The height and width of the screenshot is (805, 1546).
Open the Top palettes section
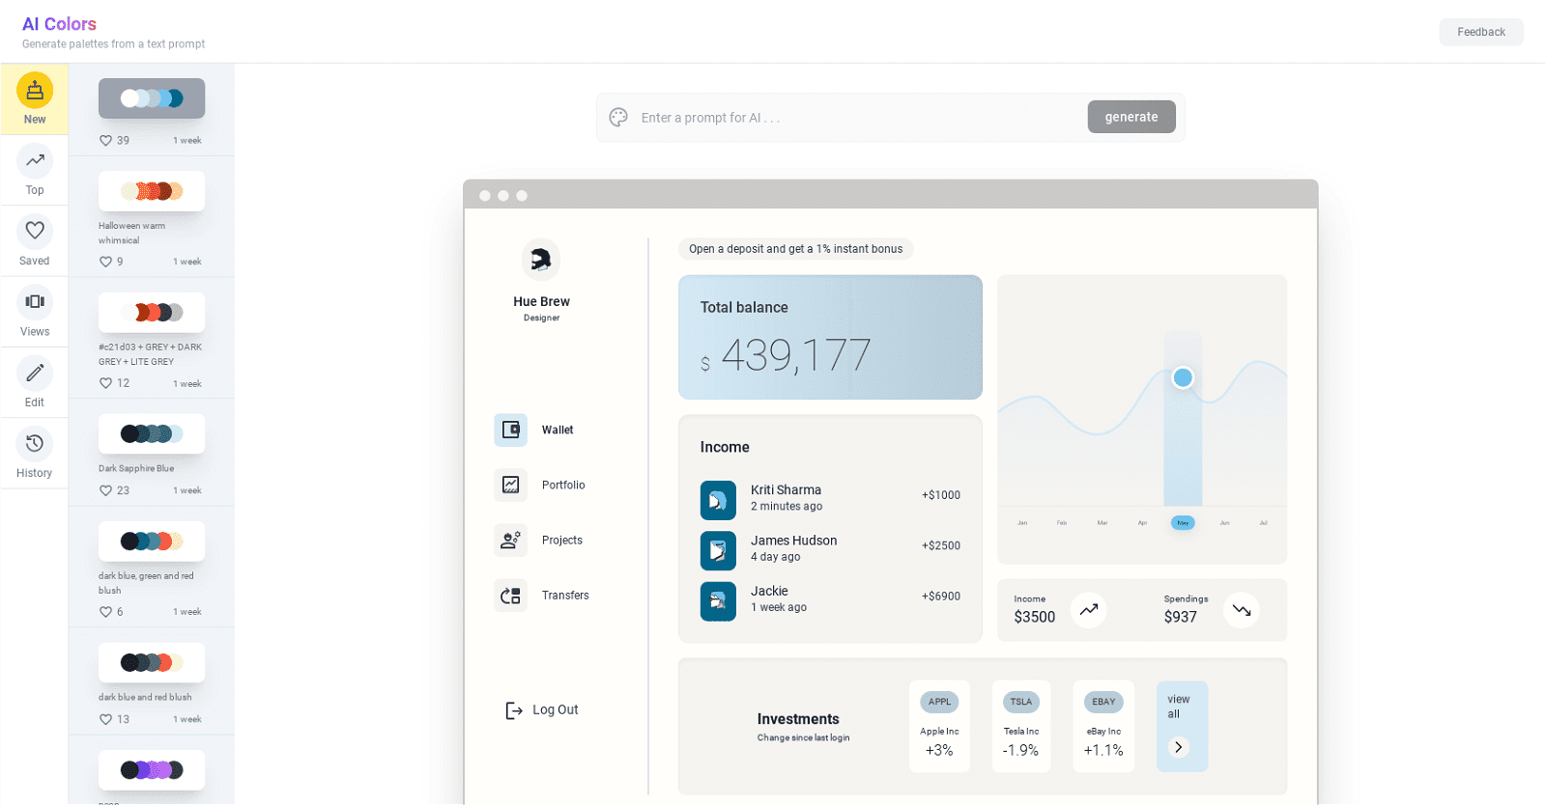[35, 171]
